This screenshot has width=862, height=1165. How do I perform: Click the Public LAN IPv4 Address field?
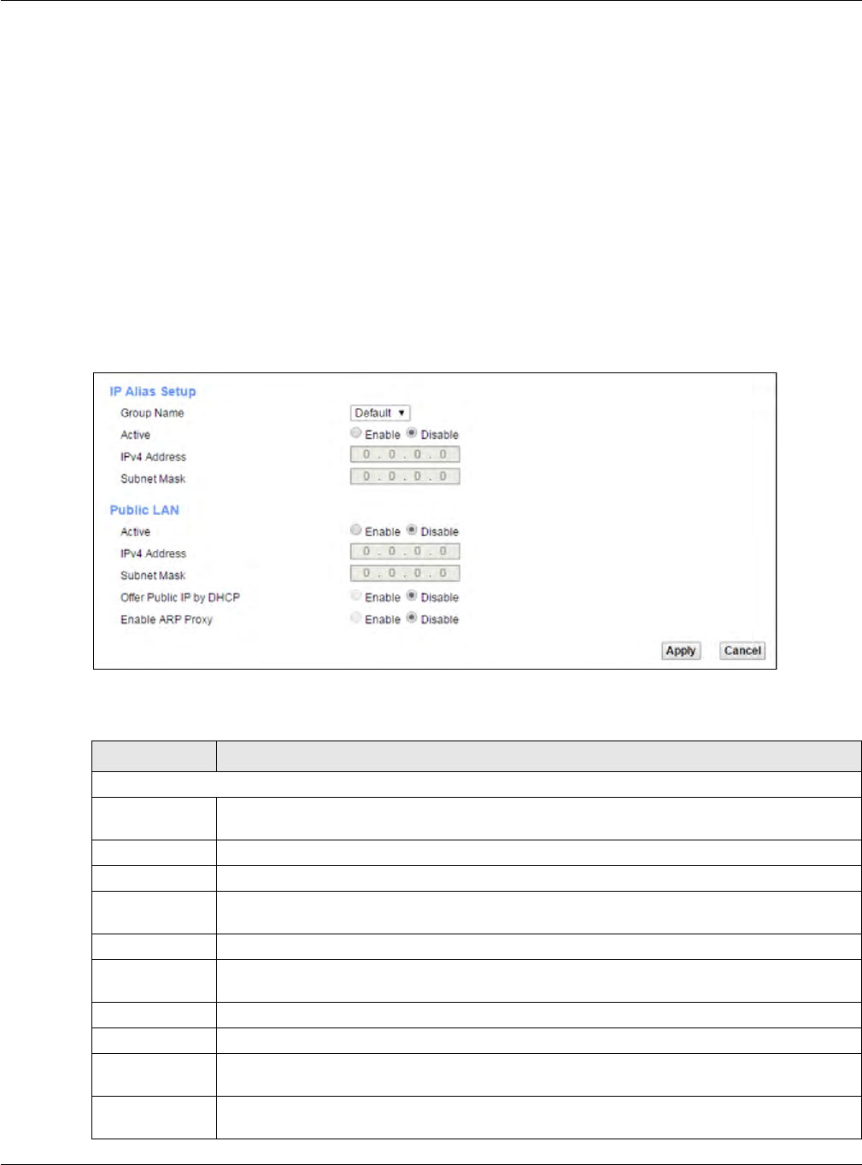[x=405, y=552]
